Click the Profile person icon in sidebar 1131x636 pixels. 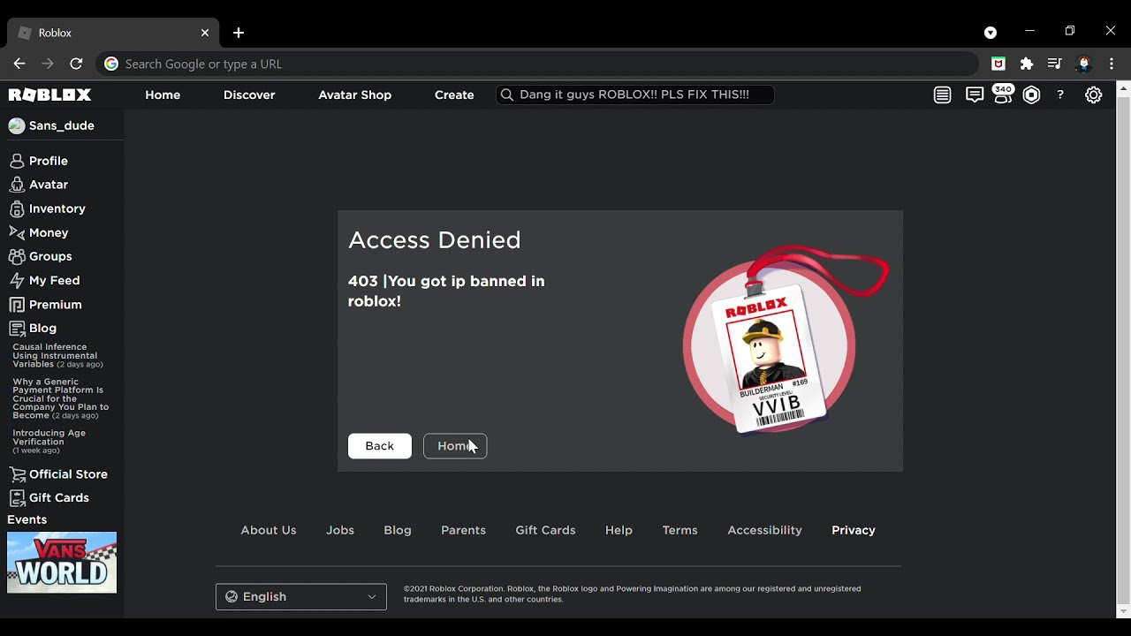[17, 161]
